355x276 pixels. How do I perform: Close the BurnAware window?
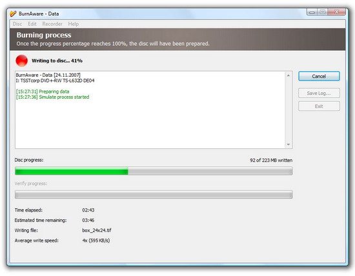coord(337,12)
